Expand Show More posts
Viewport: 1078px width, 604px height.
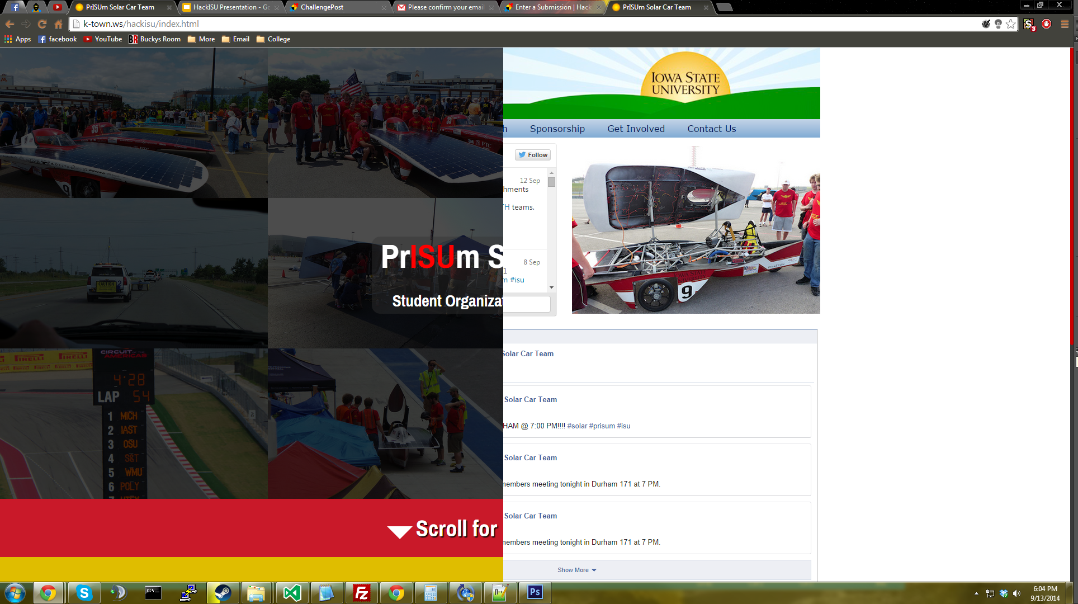click(577, 570)
